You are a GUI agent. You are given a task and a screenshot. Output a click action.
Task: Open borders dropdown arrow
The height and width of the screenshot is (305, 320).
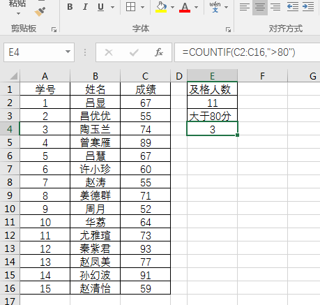coord(142,7)
